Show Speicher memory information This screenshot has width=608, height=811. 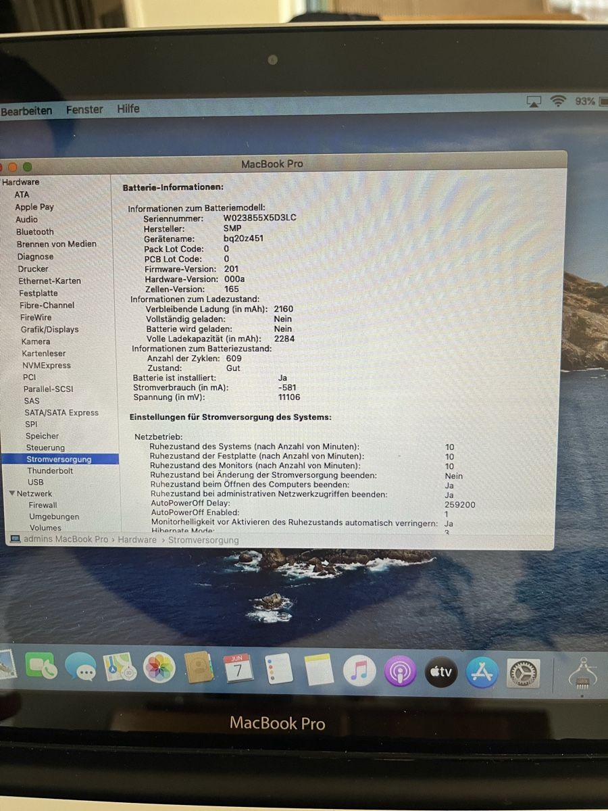pyautogui.click(x=42, y=437)
